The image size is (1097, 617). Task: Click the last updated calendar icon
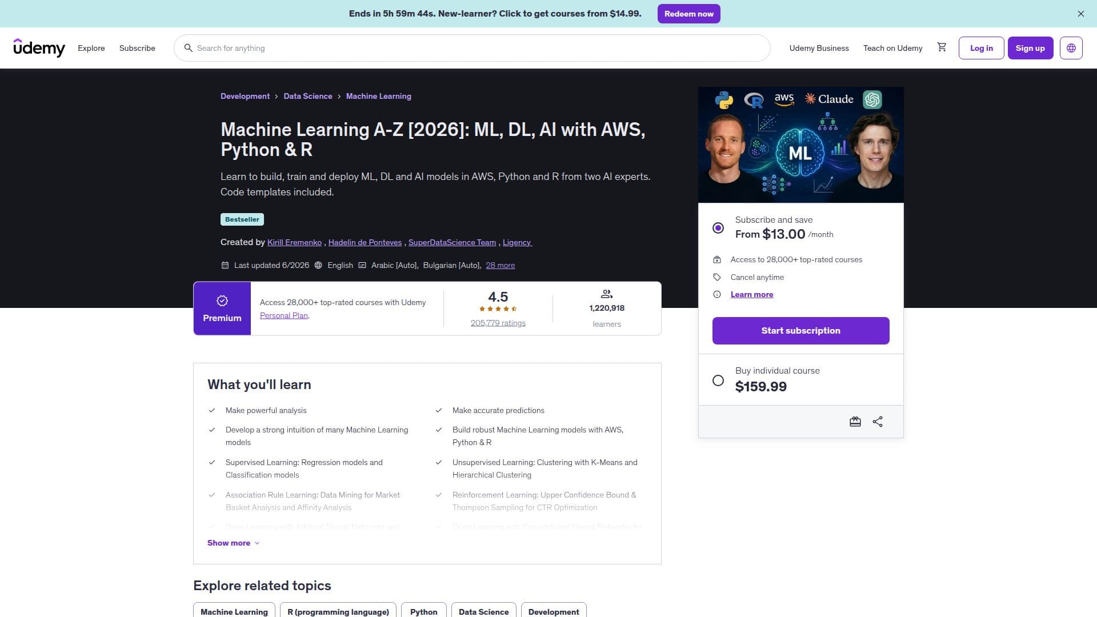(x=225, y=265)
